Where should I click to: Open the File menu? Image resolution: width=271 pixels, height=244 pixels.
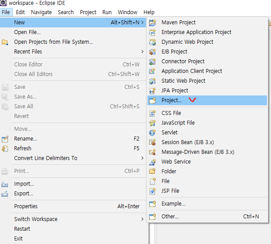pyautogui.click(x=6, y=12)
